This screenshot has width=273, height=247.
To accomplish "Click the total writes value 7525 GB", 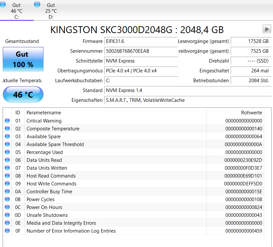I will [251, 51].
